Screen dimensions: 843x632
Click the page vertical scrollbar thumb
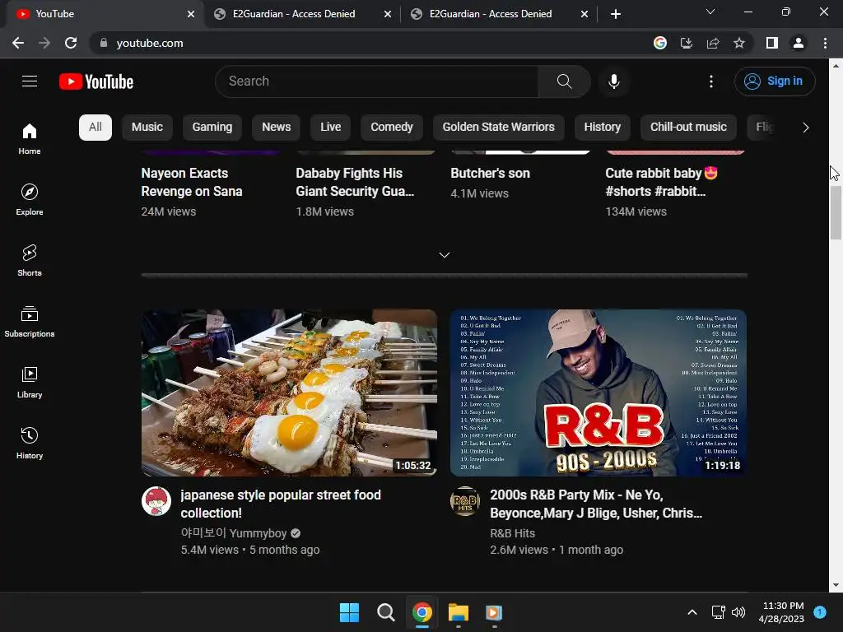836,213
